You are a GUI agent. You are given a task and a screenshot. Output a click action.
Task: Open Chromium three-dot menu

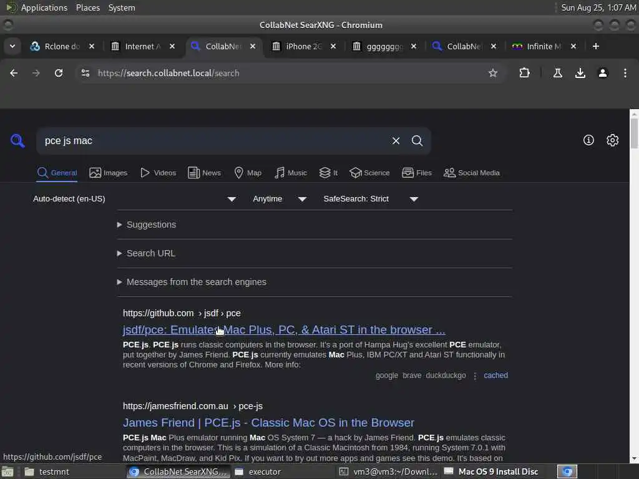tap(625, 73)
